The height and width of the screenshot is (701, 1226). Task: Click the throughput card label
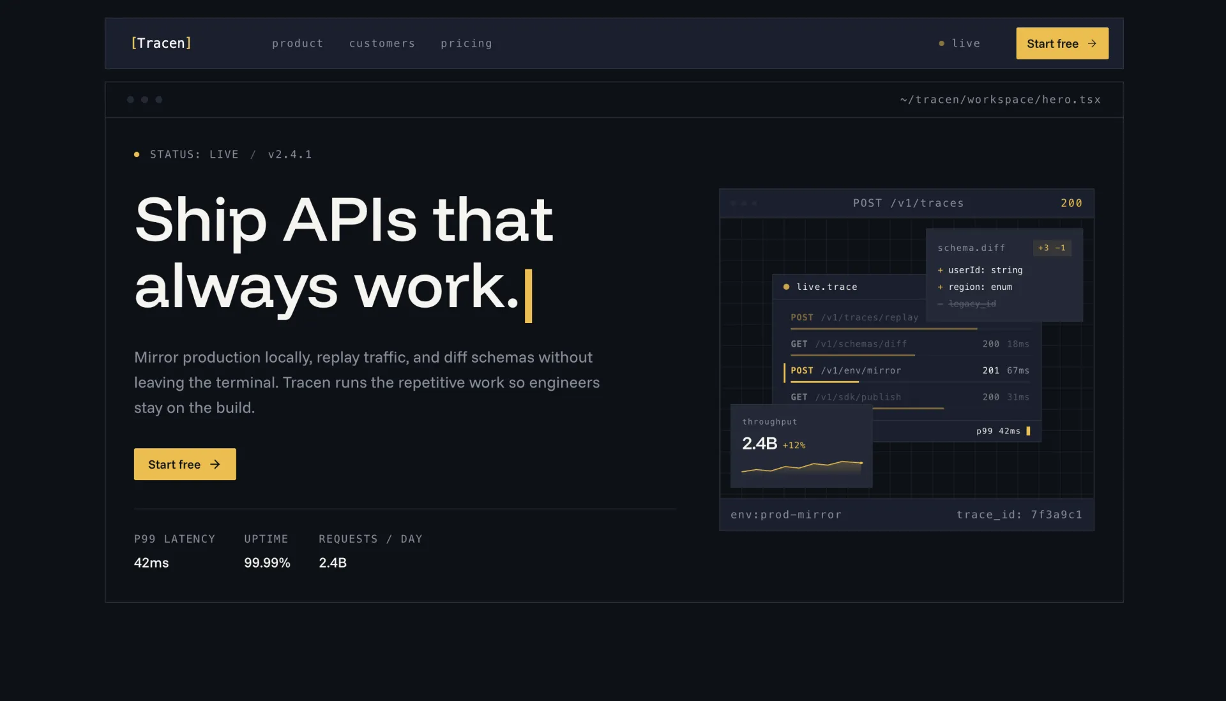[x=769, y=421]
